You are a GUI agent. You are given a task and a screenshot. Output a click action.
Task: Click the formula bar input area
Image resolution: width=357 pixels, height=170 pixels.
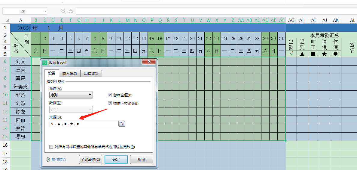pos(216,11)
